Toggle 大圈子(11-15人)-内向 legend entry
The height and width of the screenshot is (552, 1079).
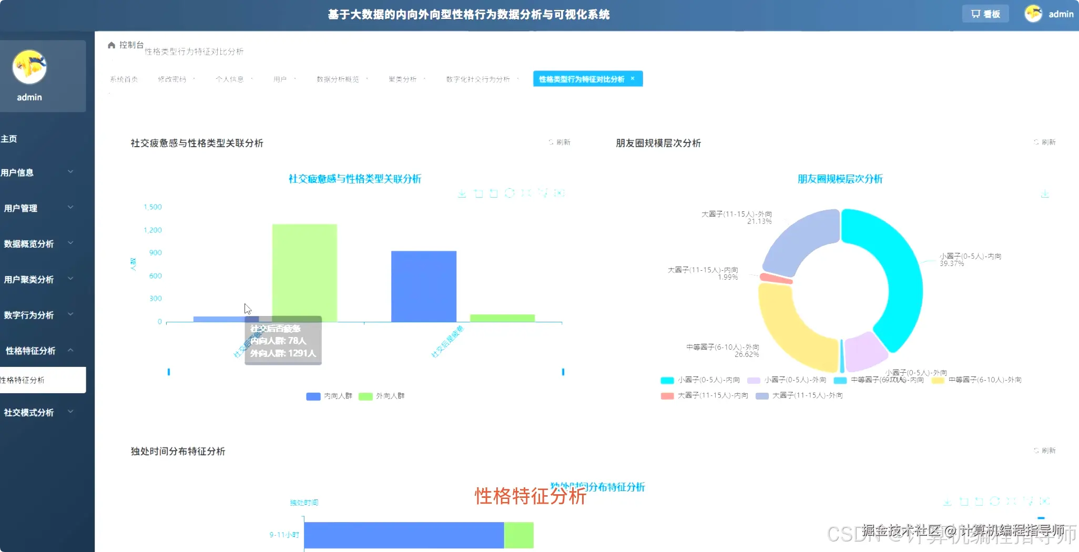[705, 396]
